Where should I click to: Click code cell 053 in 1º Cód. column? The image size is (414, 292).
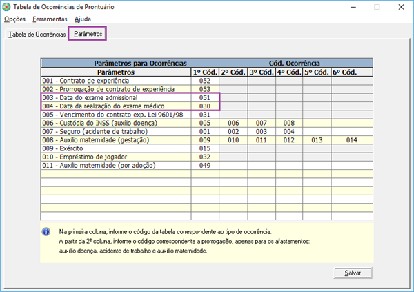click(x=205, y=89)
